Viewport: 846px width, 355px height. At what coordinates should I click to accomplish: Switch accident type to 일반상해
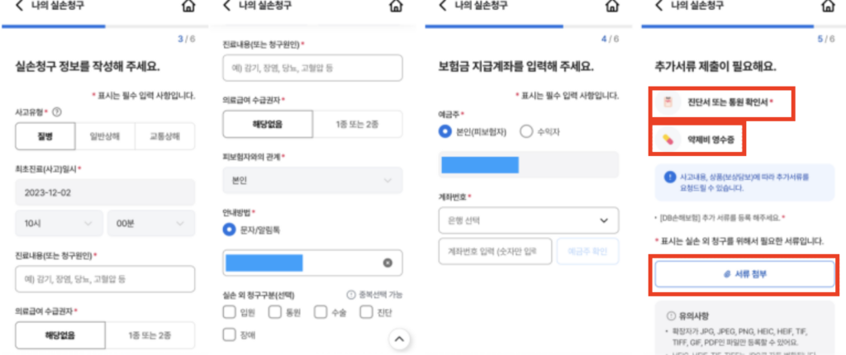click(x=105, y=136)
